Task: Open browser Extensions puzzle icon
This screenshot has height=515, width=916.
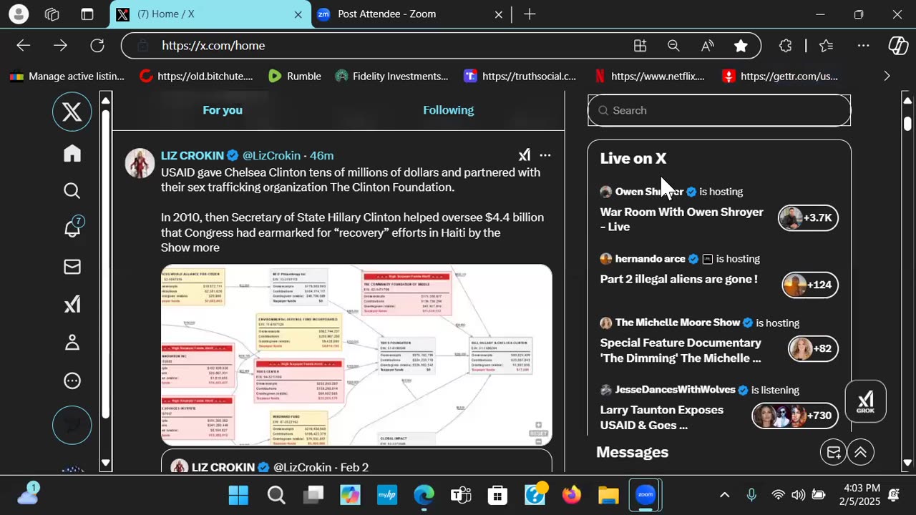Action: [786, 46]
